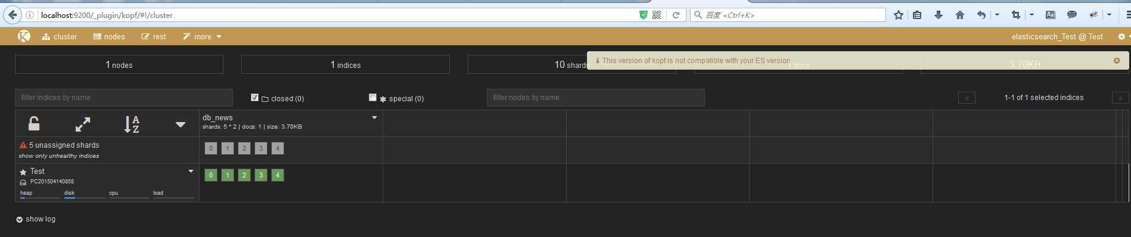Click the green shield security icon
Screen dimensions: 1131x237
click(644, 15)
